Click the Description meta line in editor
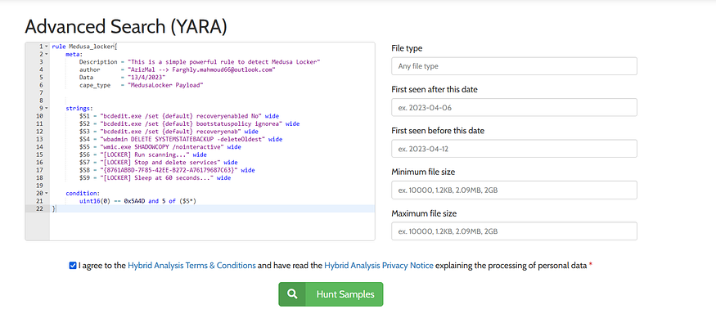716x318 pixels. click(200, 61)
